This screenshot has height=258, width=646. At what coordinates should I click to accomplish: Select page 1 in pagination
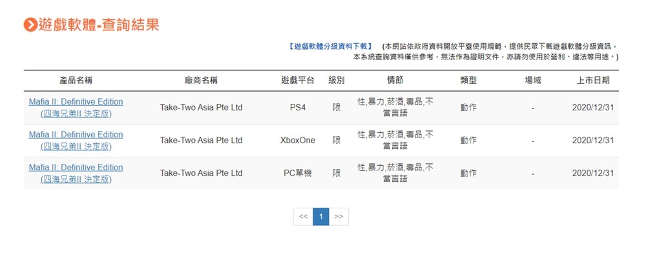pyautogui.click(x=321, y=217)
